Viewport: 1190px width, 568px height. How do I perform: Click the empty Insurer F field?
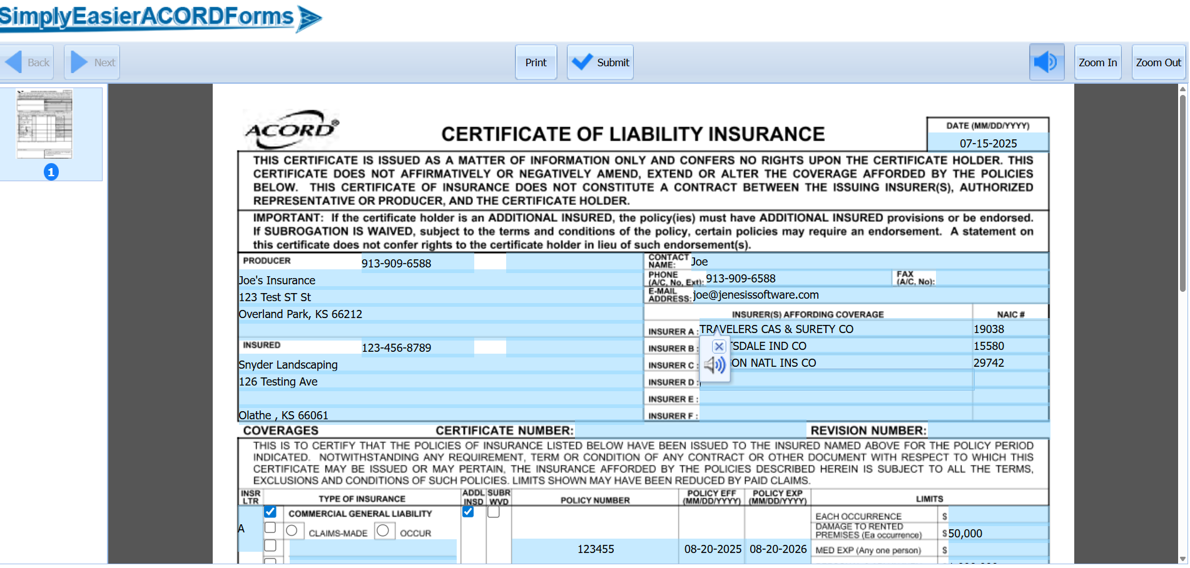point(835,413)
